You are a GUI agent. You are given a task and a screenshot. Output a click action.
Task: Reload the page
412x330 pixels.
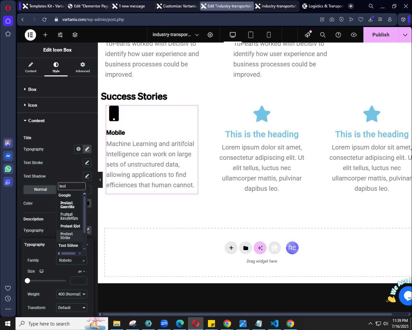point(44,19)
